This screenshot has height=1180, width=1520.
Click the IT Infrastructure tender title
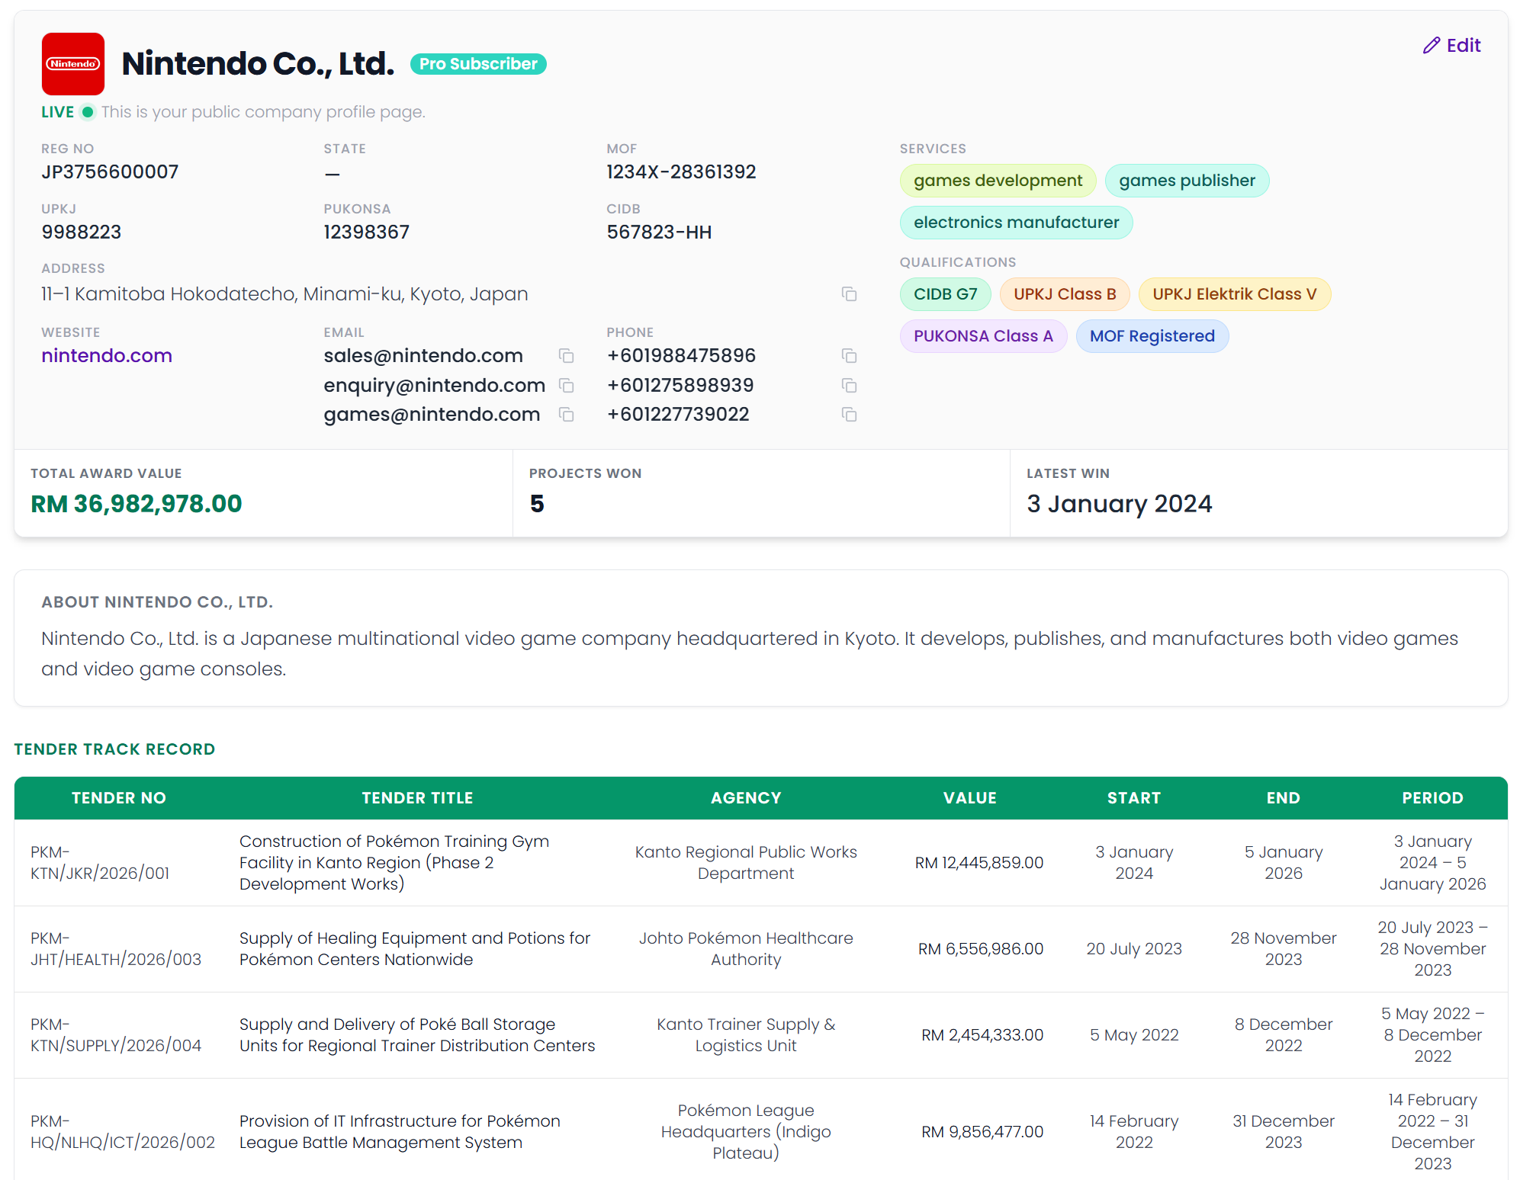400,1132
